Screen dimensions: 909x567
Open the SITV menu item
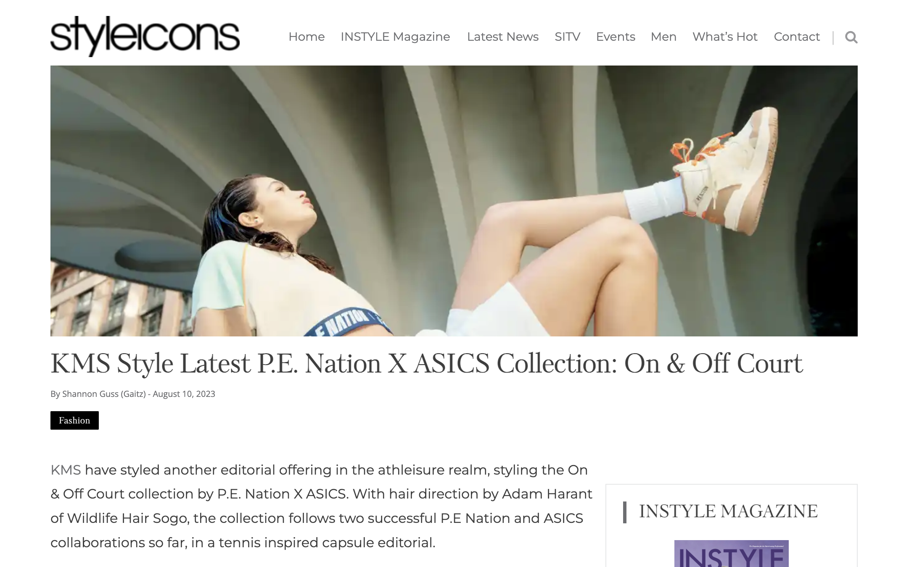point(568,37)
